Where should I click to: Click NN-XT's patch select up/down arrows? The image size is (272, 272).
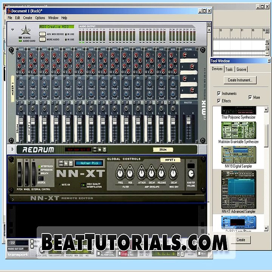61,163
